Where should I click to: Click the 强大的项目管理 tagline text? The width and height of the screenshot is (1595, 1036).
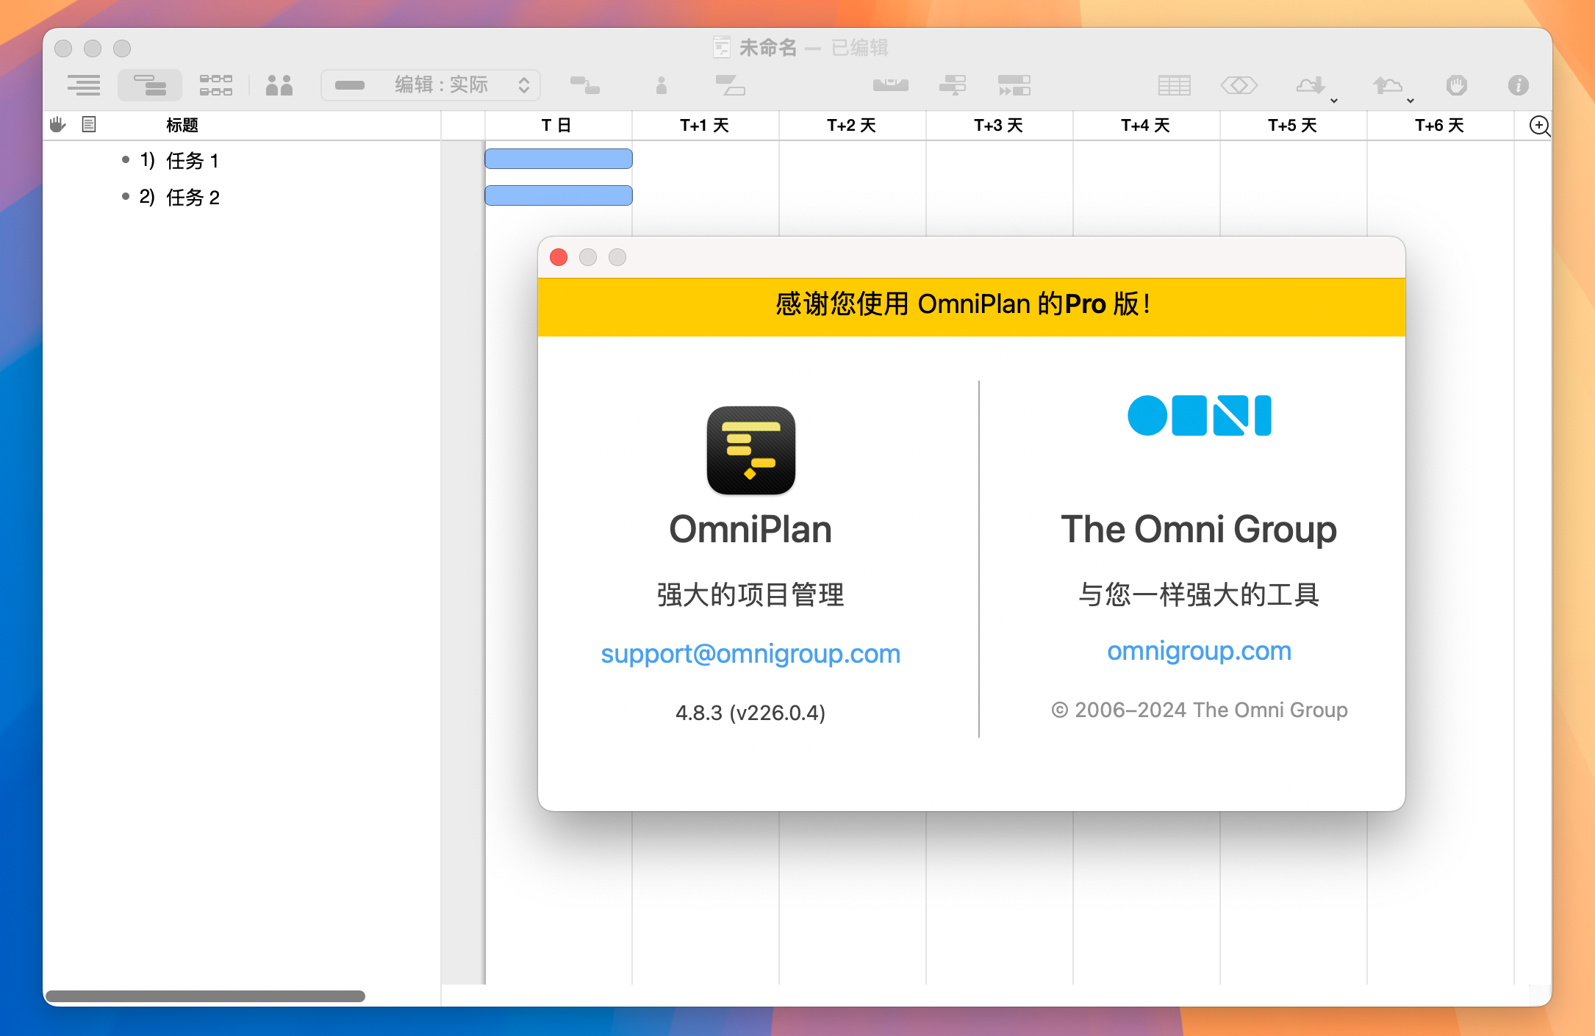point(750,594)
